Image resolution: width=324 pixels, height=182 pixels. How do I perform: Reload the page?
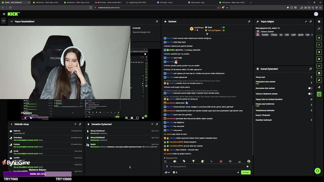pos(10,8)
